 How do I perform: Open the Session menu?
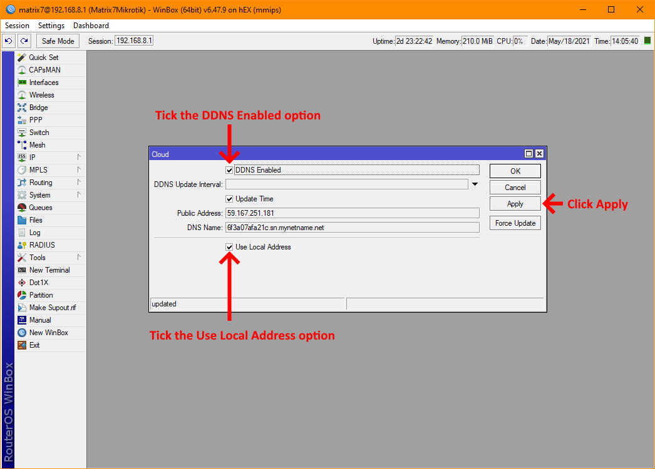coord(17,26)
